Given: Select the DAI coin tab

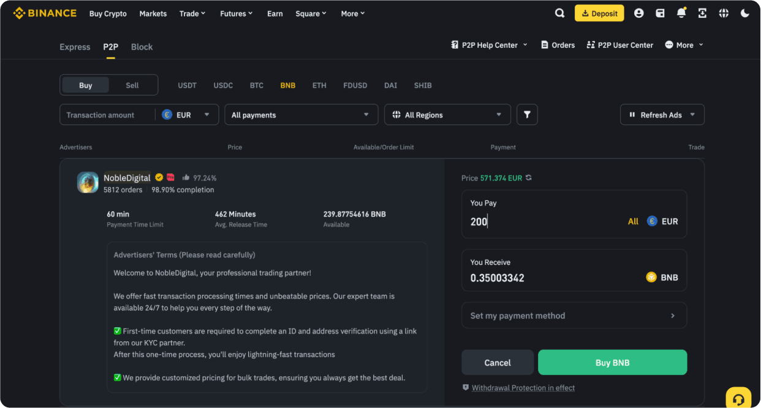Looking at the screenshot, I should pos(391,85).
